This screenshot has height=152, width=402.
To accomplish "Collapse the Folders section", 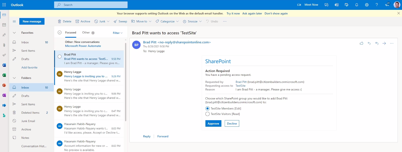I will click(x=14, y=78).
